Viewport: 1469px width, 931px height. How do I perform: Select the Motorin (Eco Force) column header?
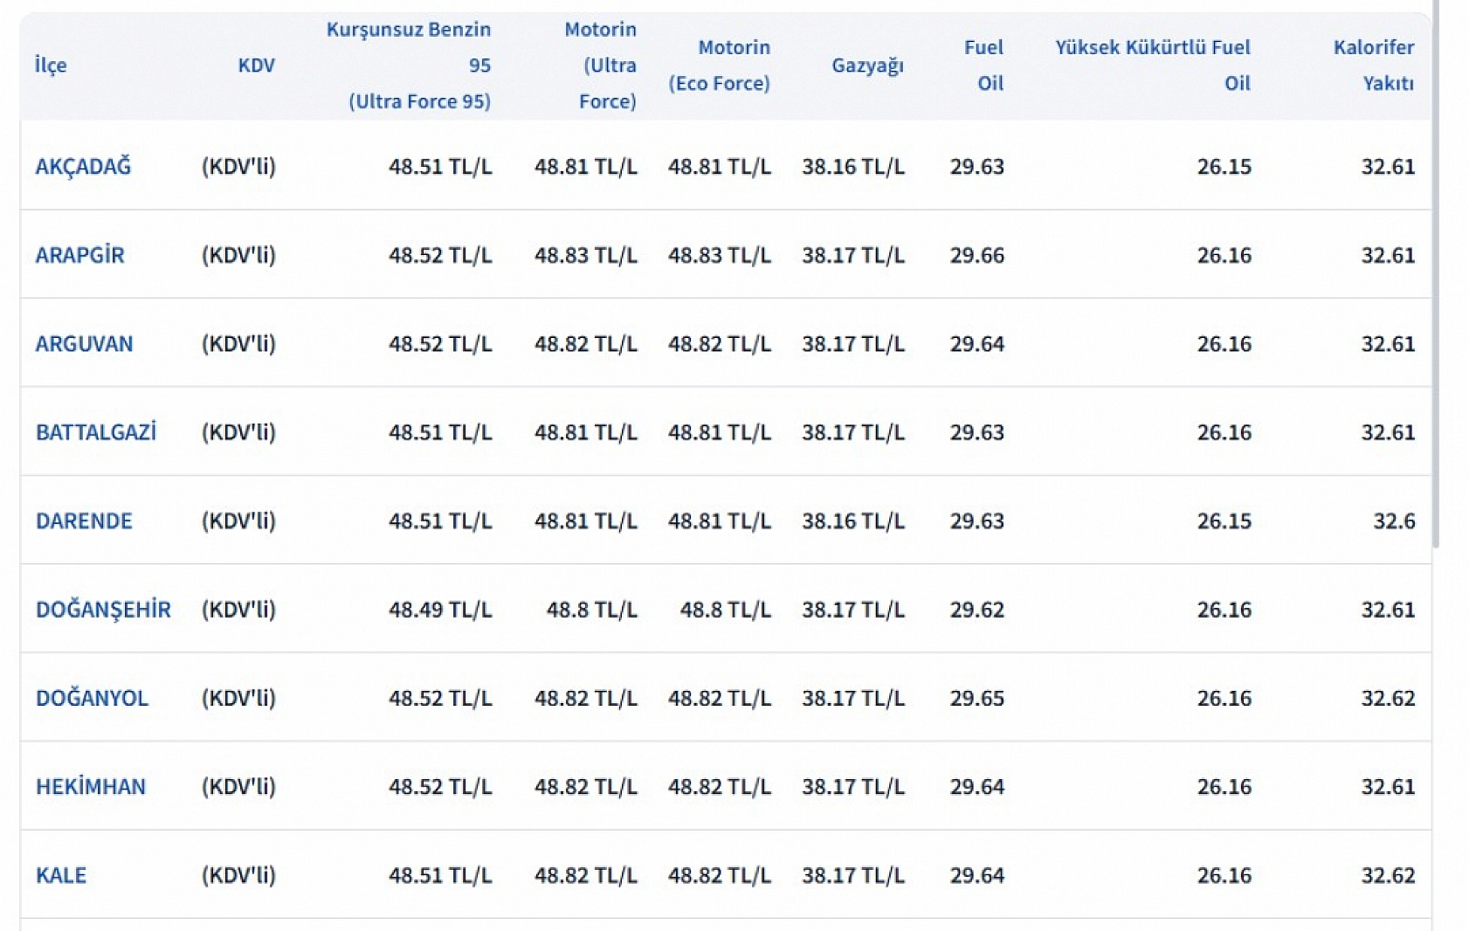tap(720, 66)
